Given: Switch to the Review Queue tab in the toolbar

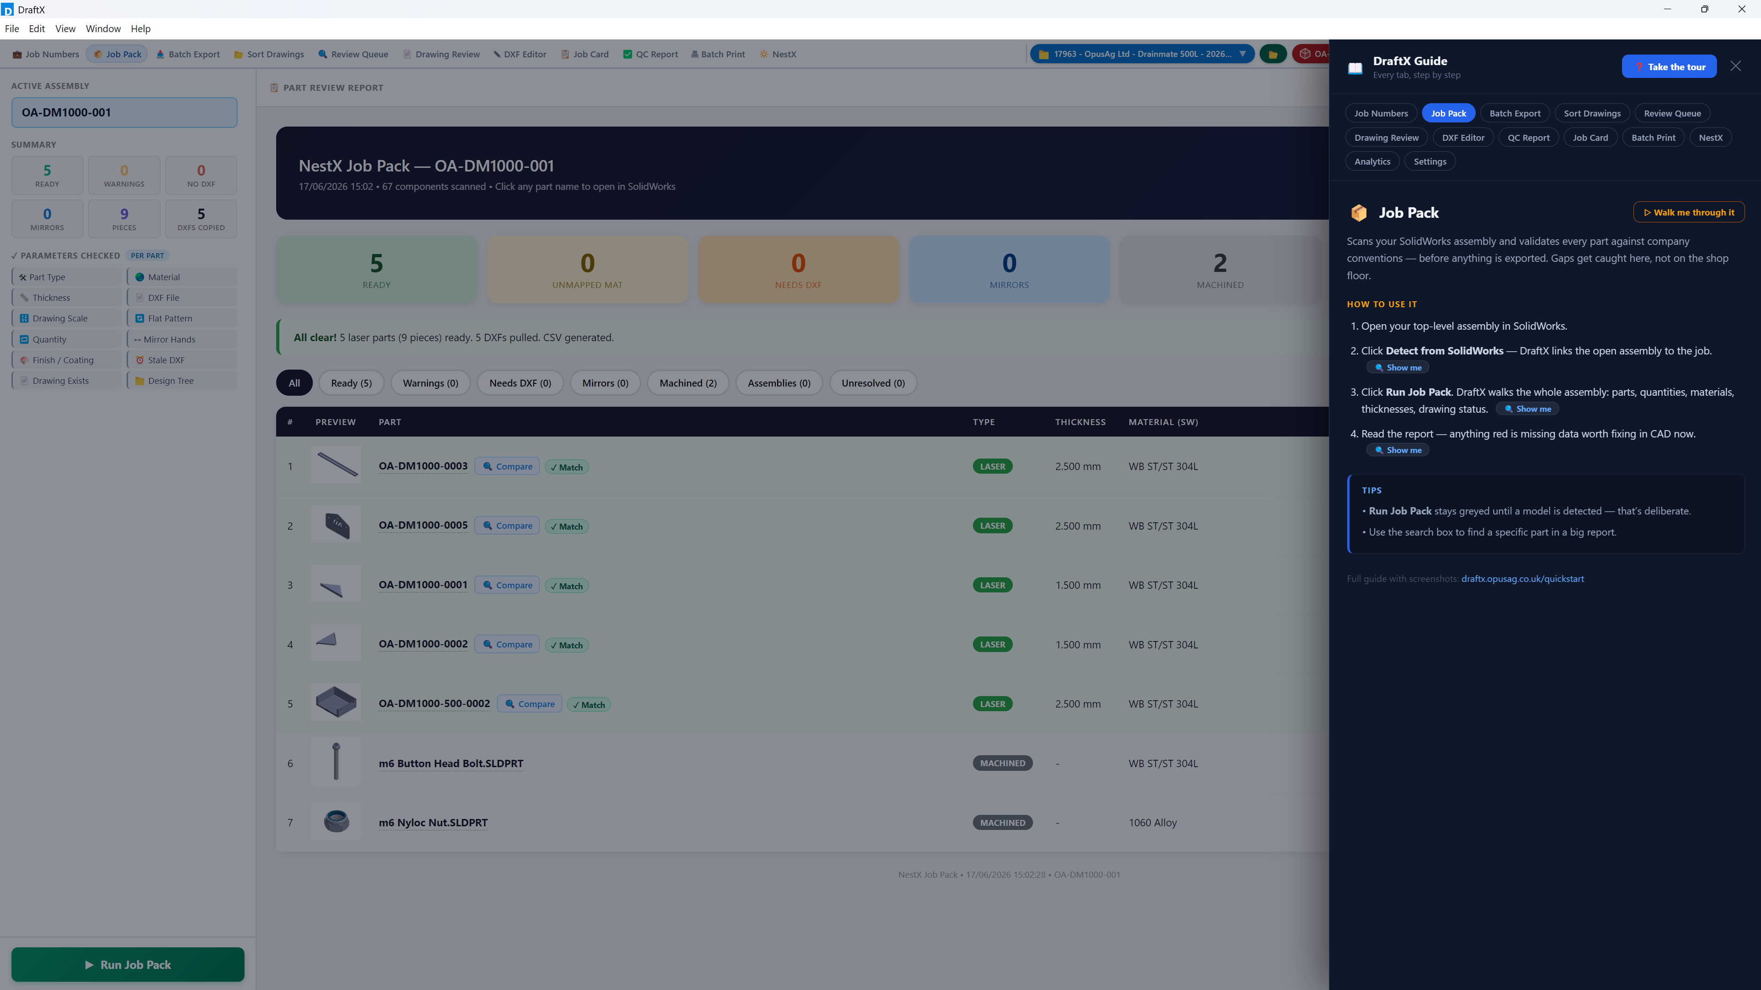Looking at the screenshot, I should click(353, 54).
